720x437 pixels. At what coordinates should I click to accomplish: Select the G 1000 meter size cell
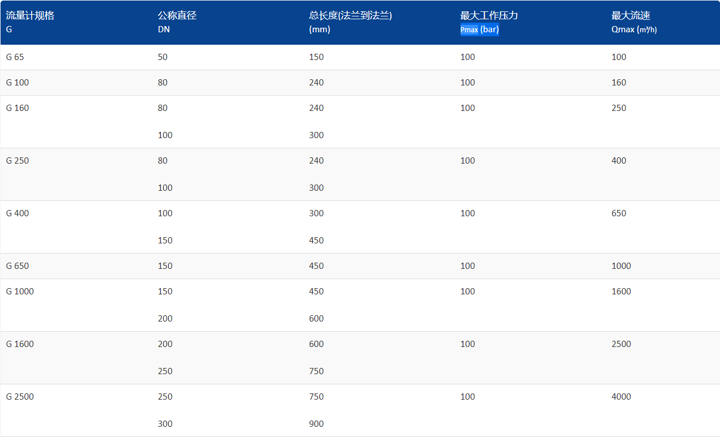click(x=20, y=292)
